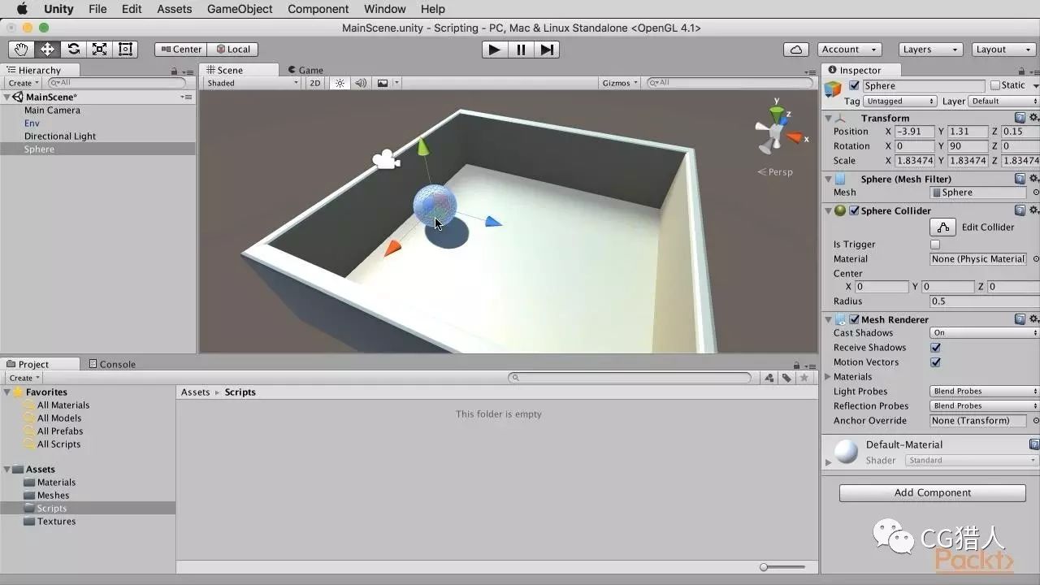Select Directional Light in Hierarchy
1040x585 pixels.
(60, 136)
